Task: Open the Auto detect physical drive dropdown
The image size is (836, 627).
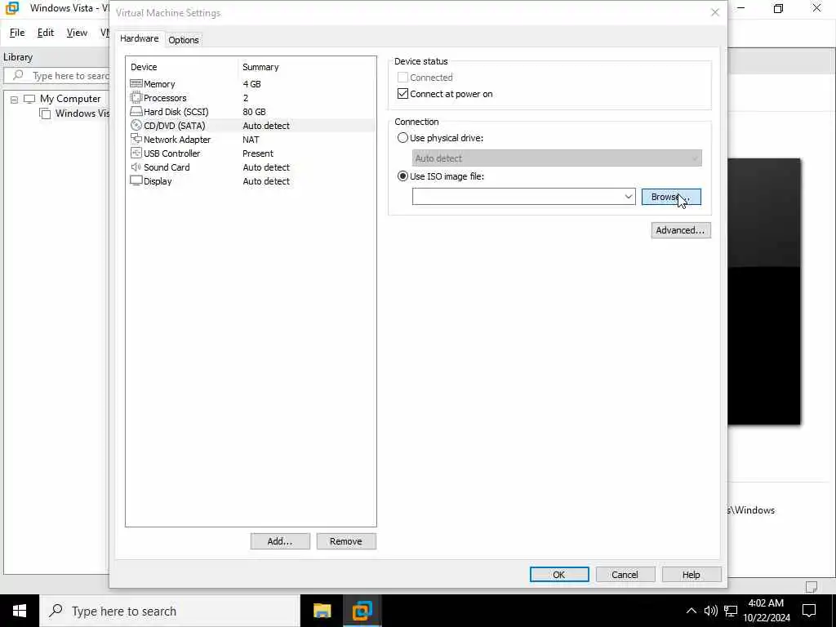Action: click(x=557, y=158)
